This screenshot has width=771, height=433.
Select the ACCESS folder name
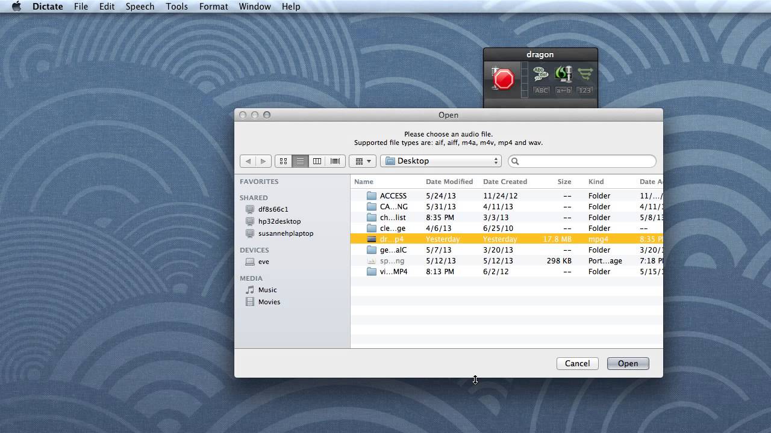pyautogui.click(x=393, y=196)
